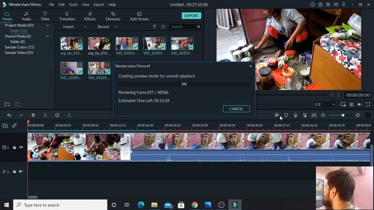
Task: Switch to the Audio tab
Action: tap(26, 16)
